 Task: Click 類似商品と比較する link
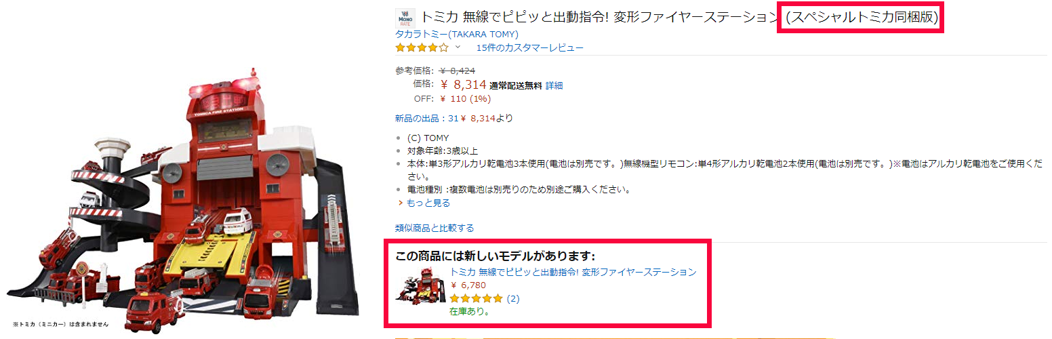[434, 228]
